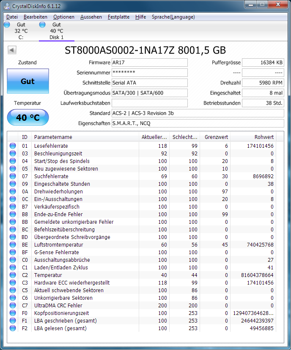Image resolution: width=291 pixels, height=350 pixels.
Task: Click status orb for Gemeldete unkorrigierbare Fehler
Action: click(13, 222)
